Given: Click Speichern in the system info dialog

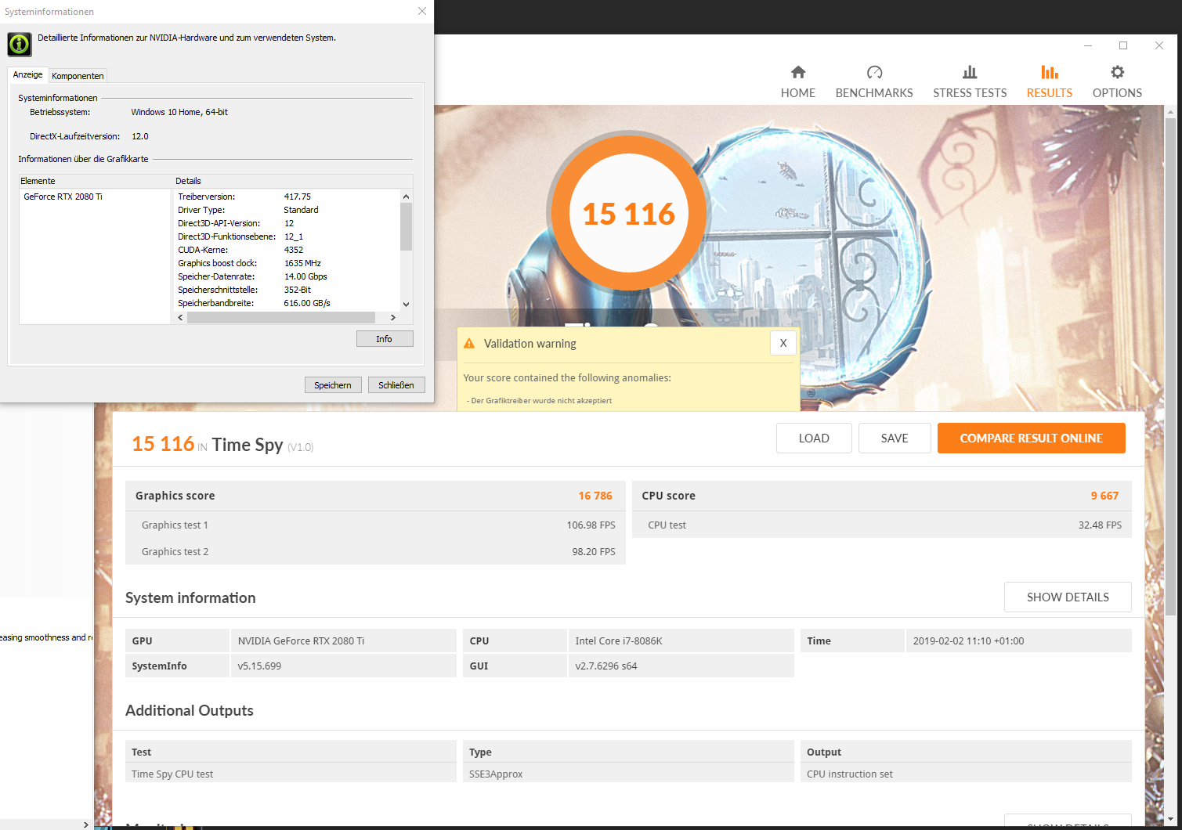Looking at the screenshot, I should click(x=333, y=385).
